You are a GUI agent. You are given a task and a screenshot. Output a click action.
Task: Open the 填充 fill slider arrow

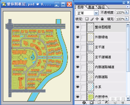click(127, 19)
